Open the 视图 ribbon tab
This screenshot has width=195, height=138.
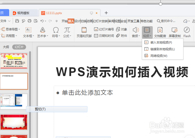(x=117, y=21)
